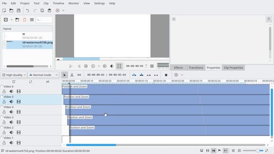Expand timeline record options arrow

182,75
